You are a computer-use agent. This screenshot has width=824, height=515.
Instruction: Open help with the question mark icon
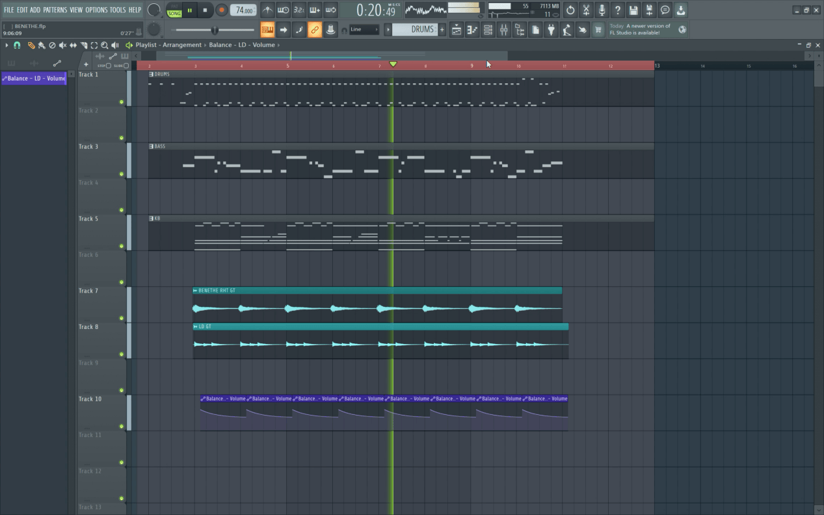(x=617, y=10)
